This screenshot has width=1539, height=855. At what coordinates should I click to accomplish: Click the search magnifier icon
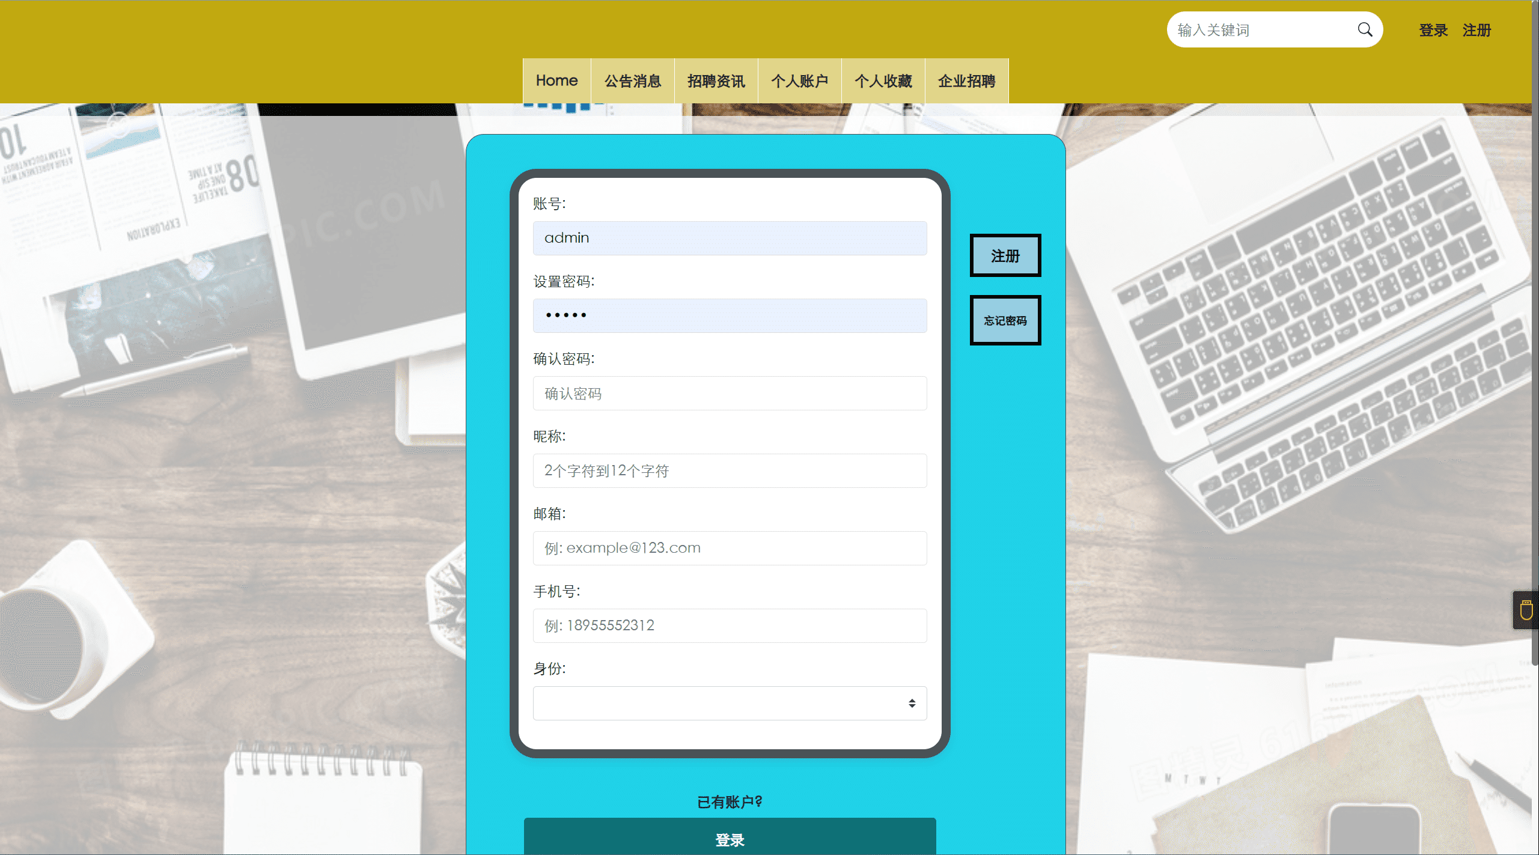(x=1365, y=29)
